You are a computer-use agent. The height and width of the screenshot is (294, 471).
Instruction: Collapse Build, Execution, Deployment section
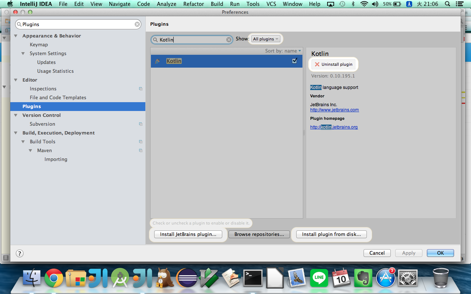click(16, 133)
